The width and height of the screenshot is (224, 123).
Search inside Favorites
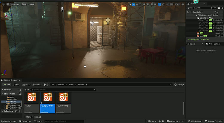[x=20, y=90]
